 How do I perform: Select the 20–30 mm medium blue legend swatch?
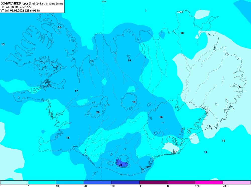click(98, 182)
